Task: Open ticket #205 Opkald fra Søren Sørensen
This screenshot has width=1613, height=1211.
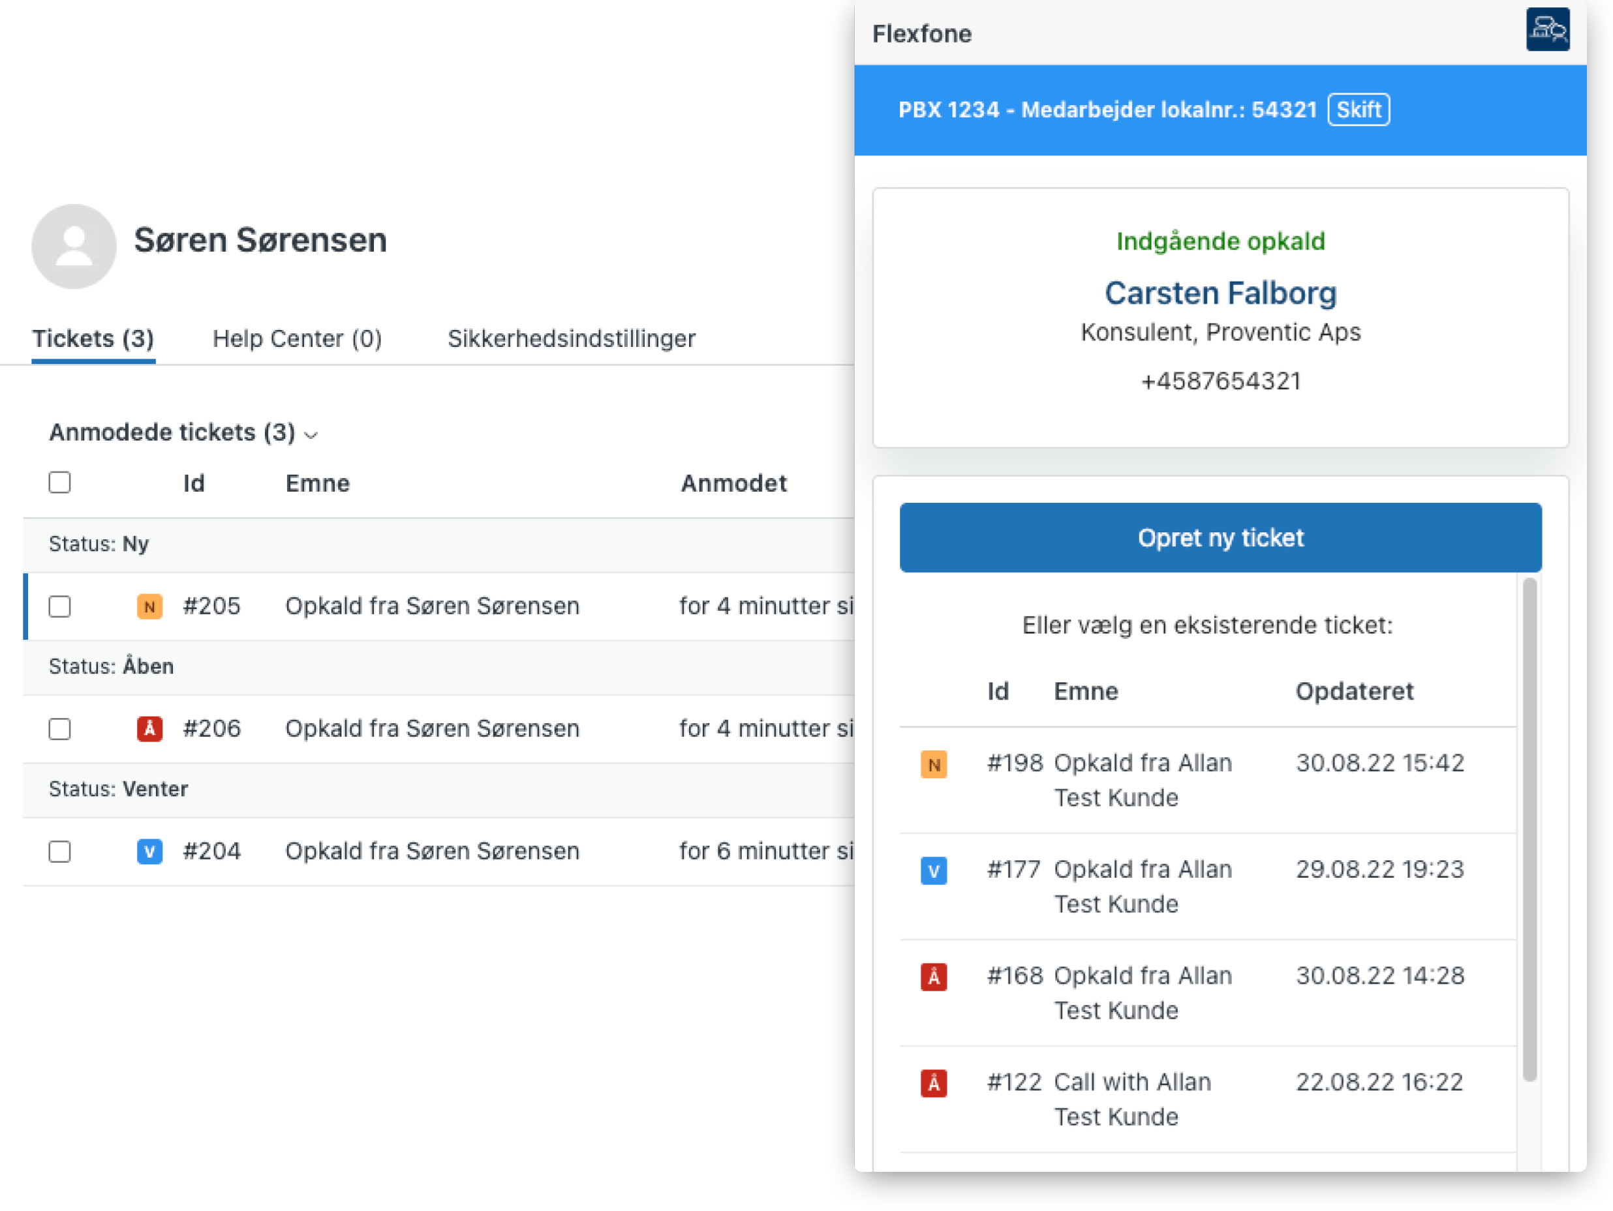Action: pos(433,606)
